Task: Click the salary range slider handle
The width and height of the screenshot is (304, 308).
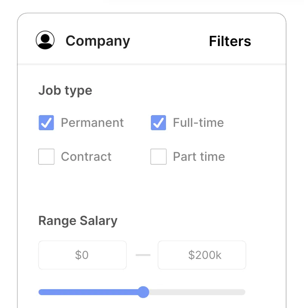Action: click(x=143, y=292)
